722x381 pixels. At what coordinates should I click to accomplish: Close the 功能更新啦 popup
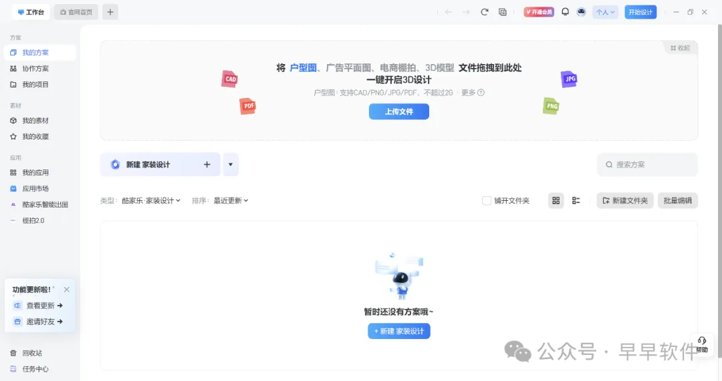click(67, 290)
